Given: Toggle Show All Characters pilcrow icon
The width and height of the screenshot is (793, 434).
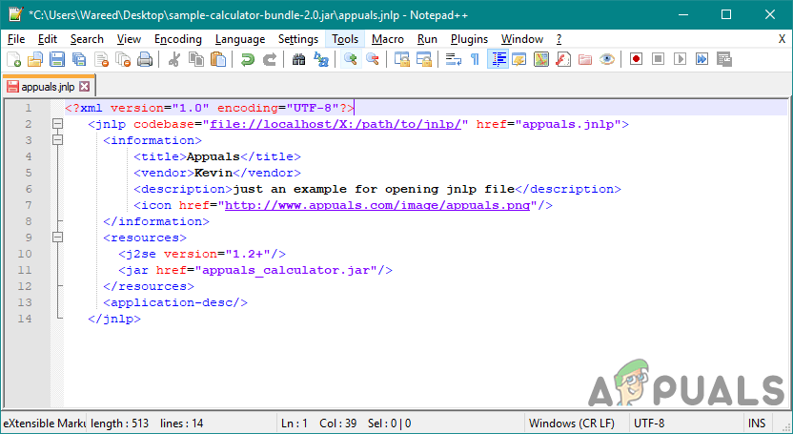Looking at the screenshot, I should click(475, 59).
